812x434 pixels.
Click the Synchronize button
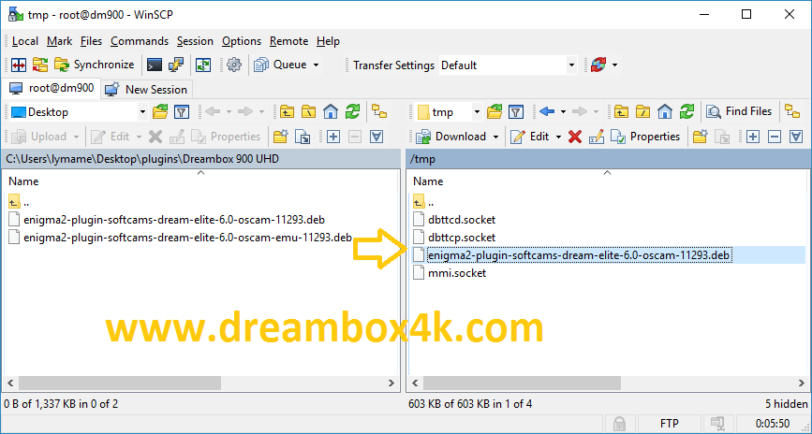point(95,65)
